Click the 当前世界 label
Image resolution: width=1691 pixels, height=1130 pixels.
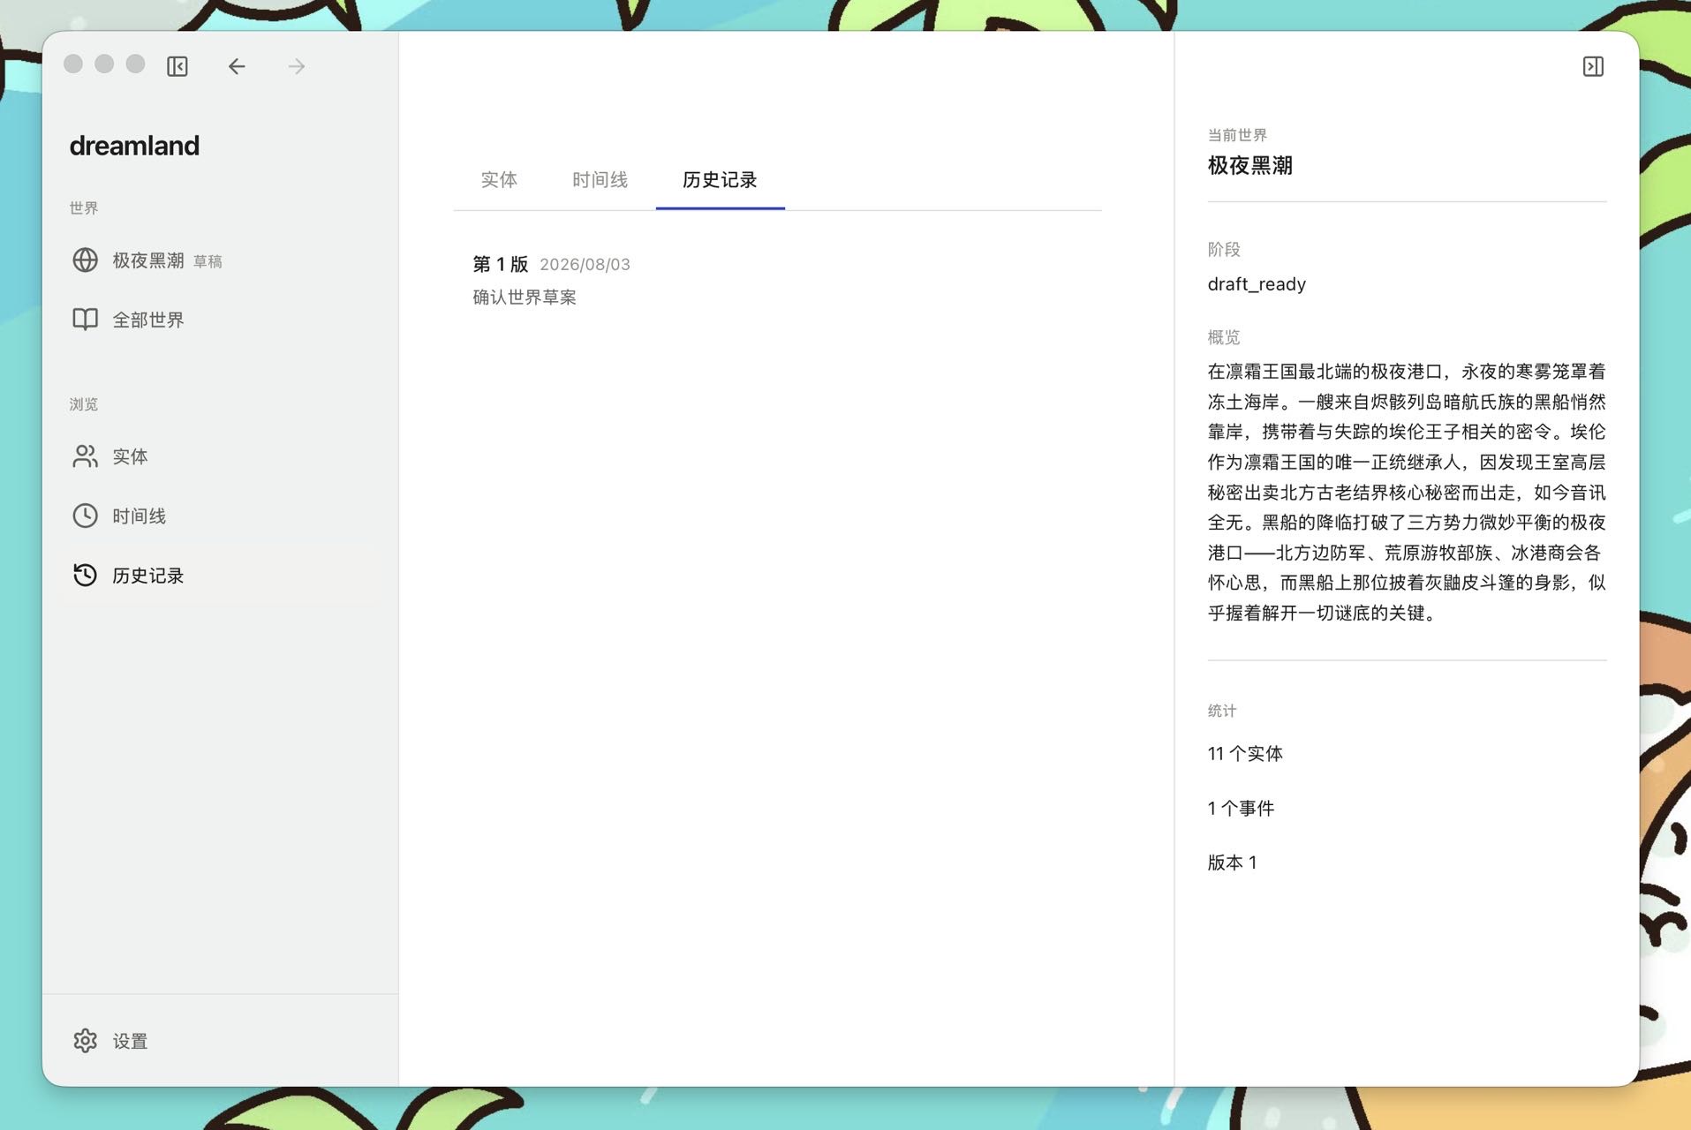pos(1237,135)
